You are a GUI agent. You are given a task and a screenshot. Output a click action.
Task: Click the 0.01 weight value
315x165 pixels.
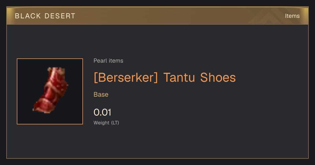point(102,112)
